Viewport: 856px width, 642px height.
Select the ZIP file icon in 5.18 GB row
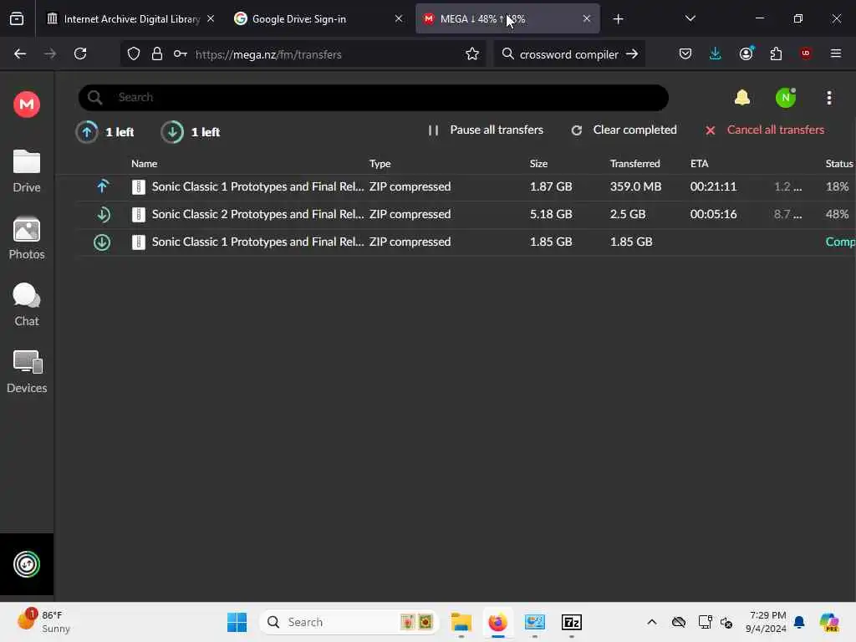pyautogui.click(x=139, y=214)
